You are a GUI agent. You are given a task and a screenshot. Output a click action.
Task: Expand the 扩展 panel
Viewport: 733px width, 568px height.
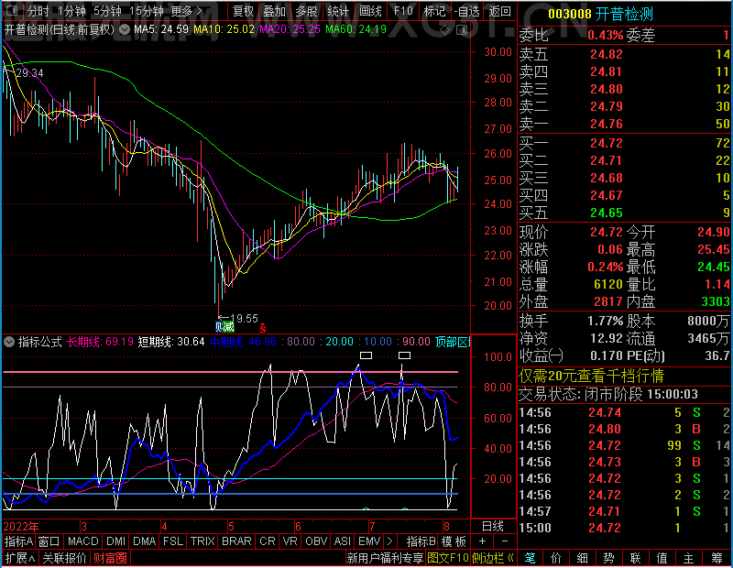point(20,558)
